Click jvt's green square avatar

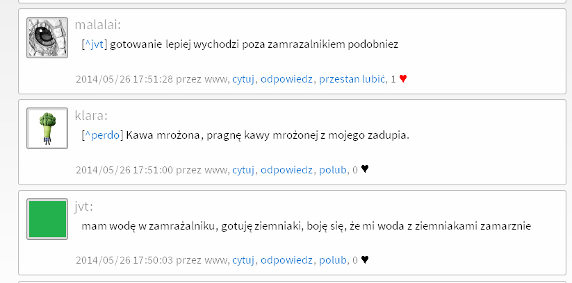(x=47, y=219)
